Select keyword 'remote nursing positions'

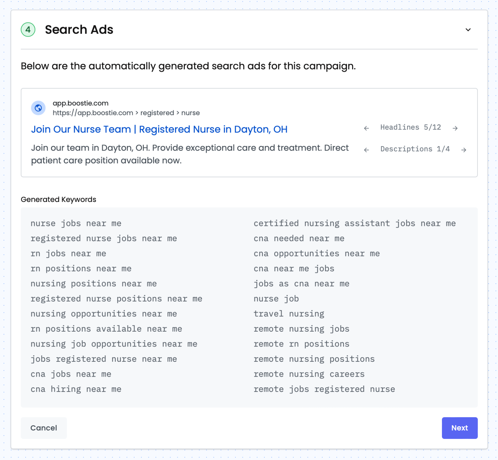(x=314, y=359)
